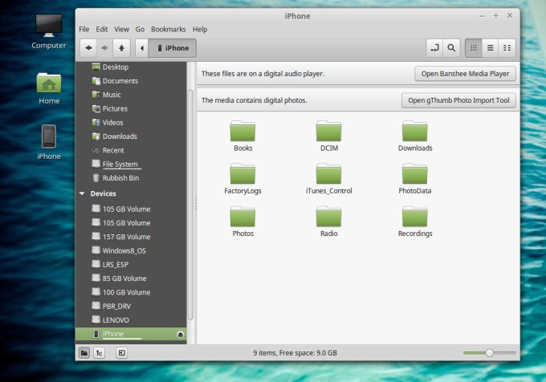The image size is (546, 382).
Task: Go up to the parent folder
Action: point(120,48)
